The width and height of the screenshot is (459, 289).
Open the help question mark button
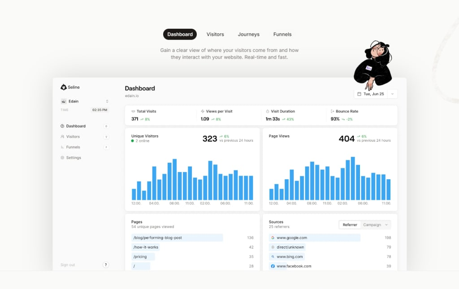click(106, 265)
